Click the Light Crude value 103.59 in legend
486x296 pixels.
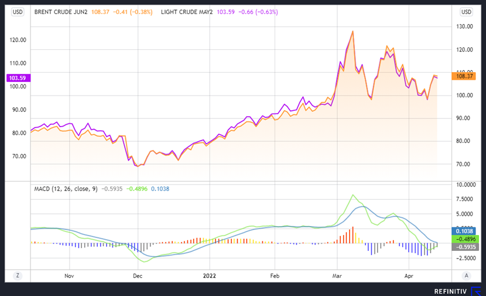point(225,12)
